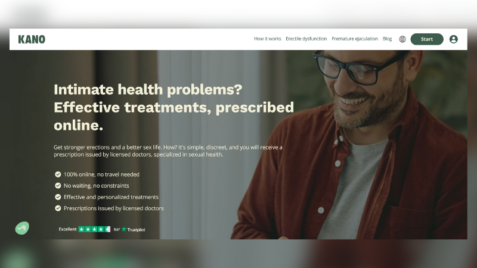Open Premature ejaculation section
Image resolution: width=477 pixels, height=268 pixels.
(x=355, y=39)
